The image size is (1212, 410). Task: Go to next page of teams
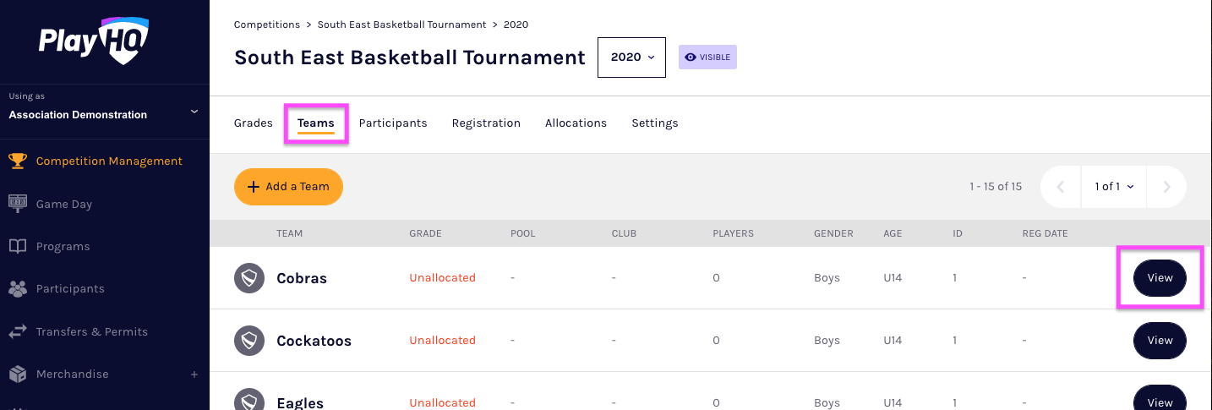(1166, 187)
